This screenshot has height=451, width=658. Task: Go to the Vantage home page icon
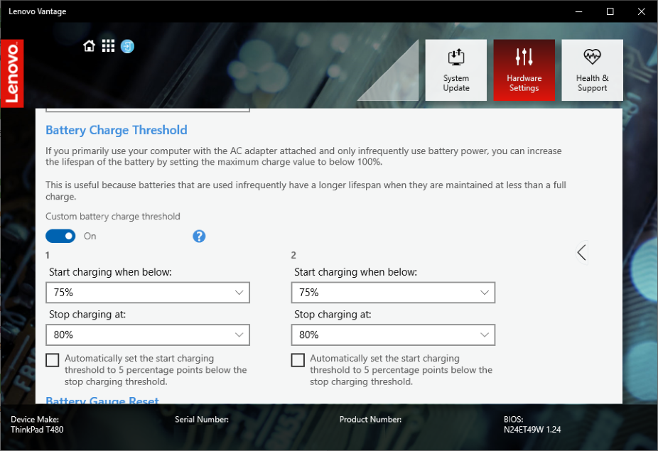click(x=89, y=45)
